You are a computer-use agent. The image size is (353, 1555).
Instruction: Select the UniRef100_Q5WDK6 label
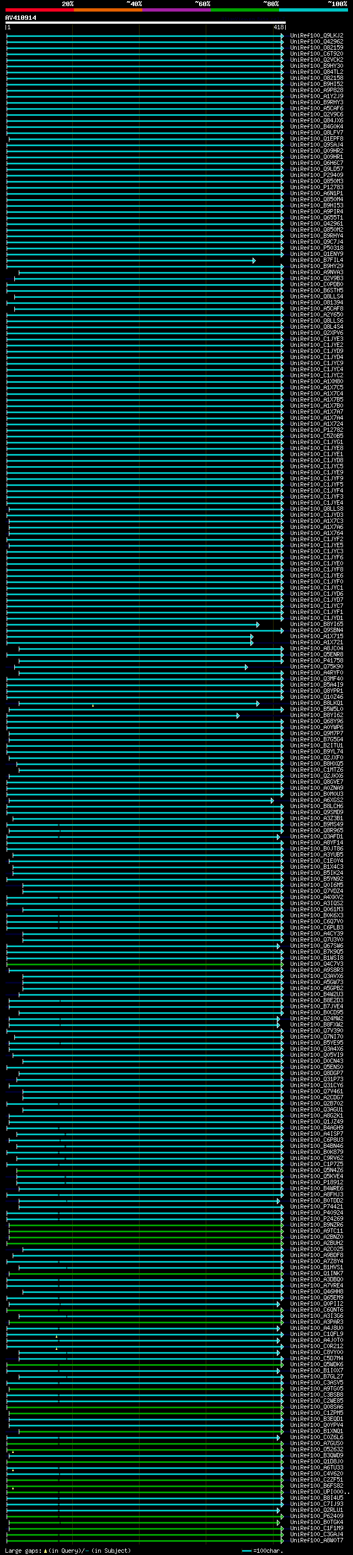coord(317,1364)
